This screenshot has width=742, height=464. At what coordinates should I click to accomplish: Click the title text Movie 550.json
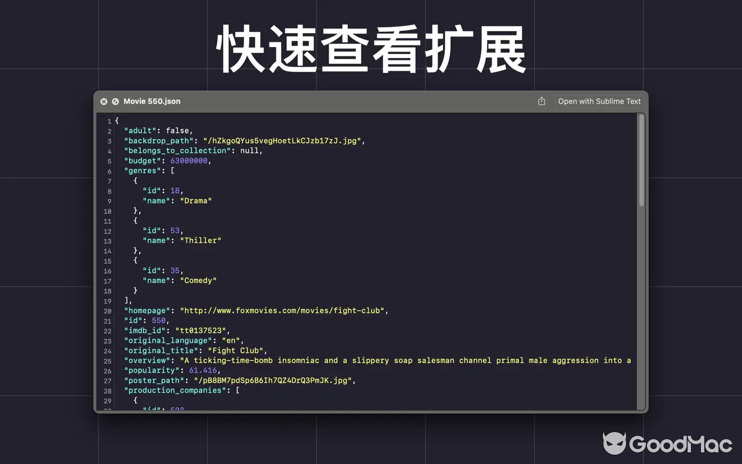coord(152,101)
